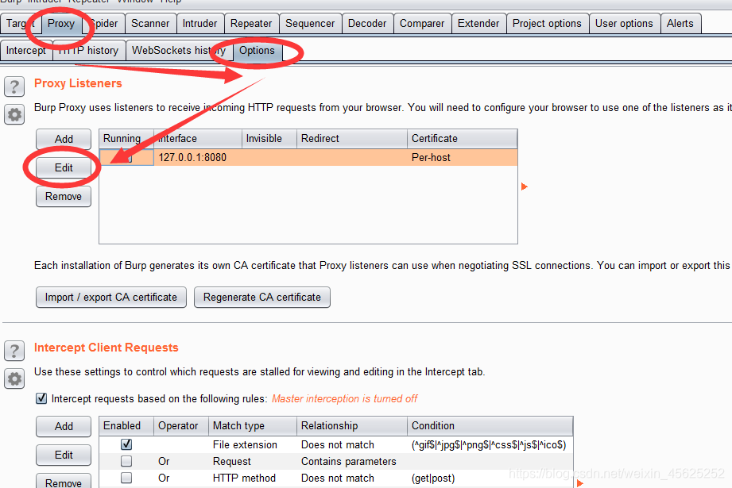732x488 pixels.
Task: Click the Enabled column header
Action: click(126, 425)
